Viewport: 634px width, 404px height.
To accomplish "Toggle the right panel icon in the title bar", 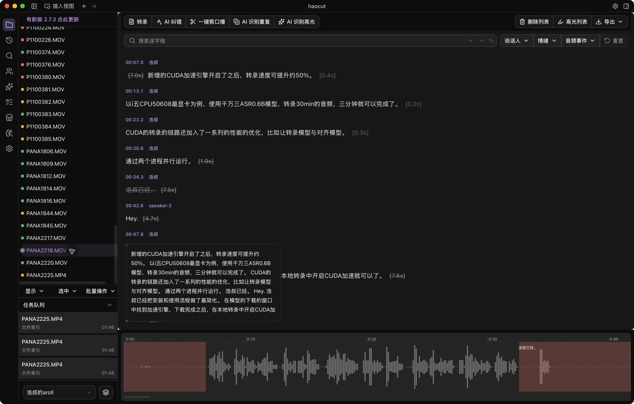I will (x=626, y=6).
